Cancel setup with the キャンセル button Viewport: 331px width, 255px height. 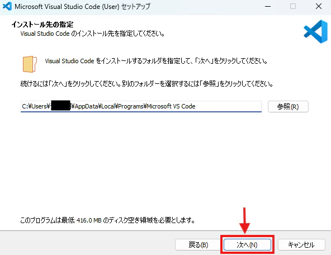pos(301,245)
